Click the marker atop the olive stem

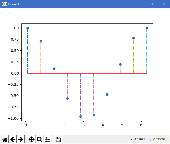coord(133,38)
